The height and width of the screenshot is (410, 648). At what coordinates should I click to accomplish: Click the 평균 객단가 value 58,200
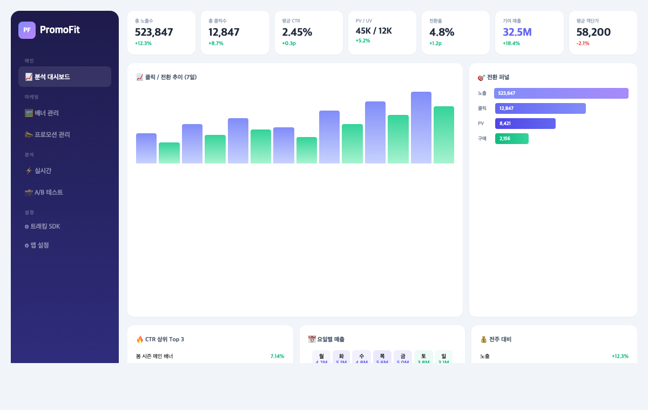point(593,32)
